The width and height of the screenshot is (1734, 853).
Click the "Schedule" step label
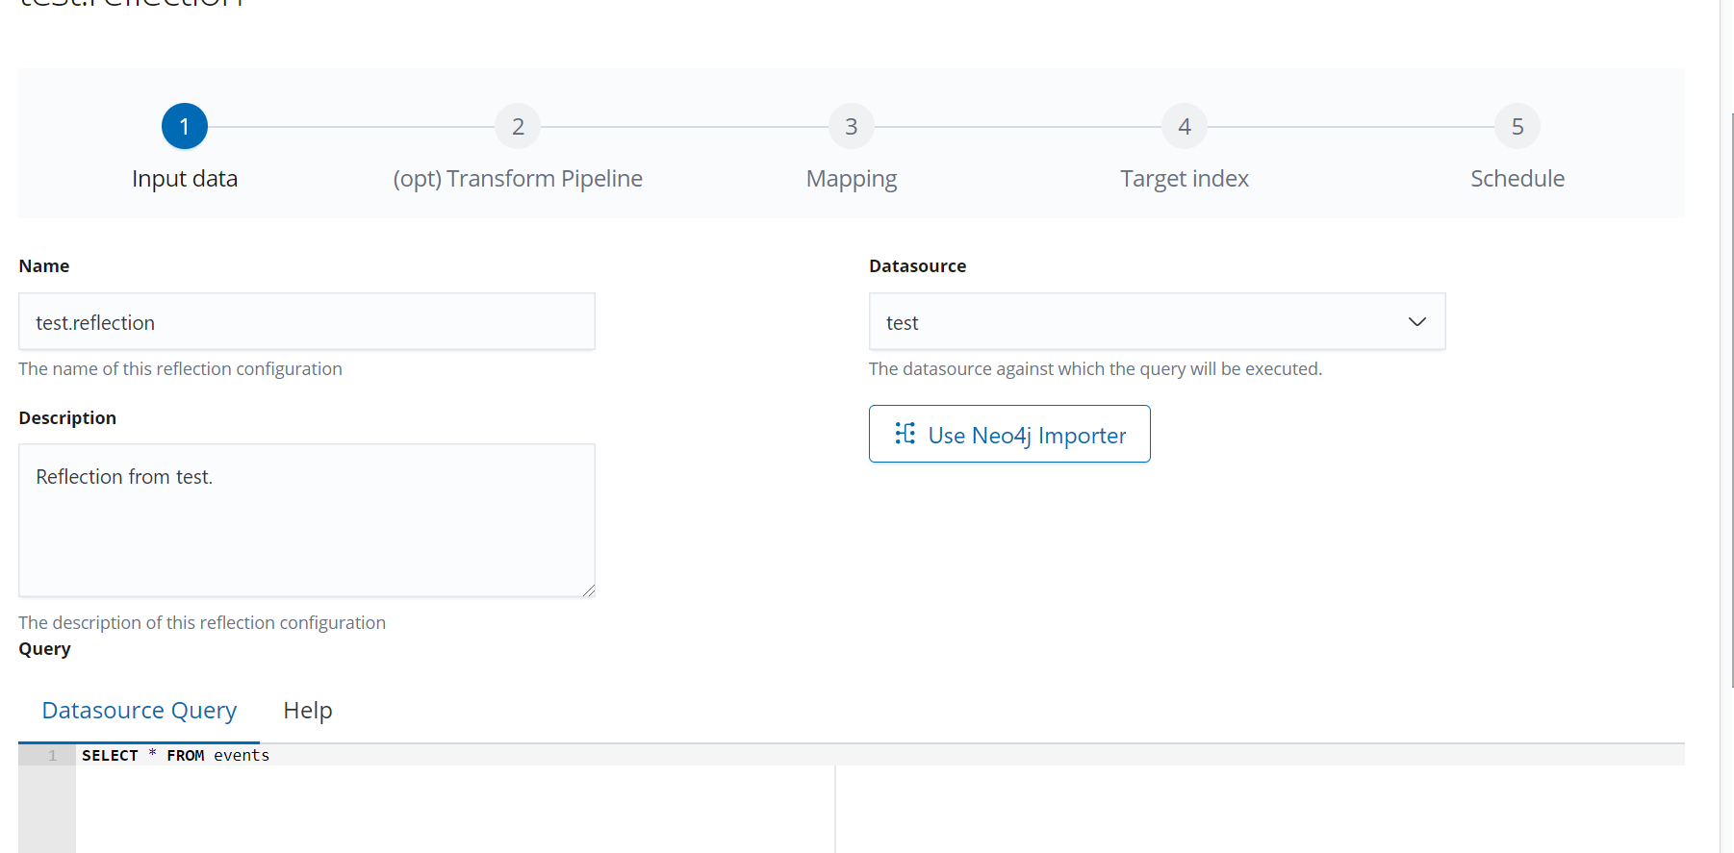[x=1517, y=179]
